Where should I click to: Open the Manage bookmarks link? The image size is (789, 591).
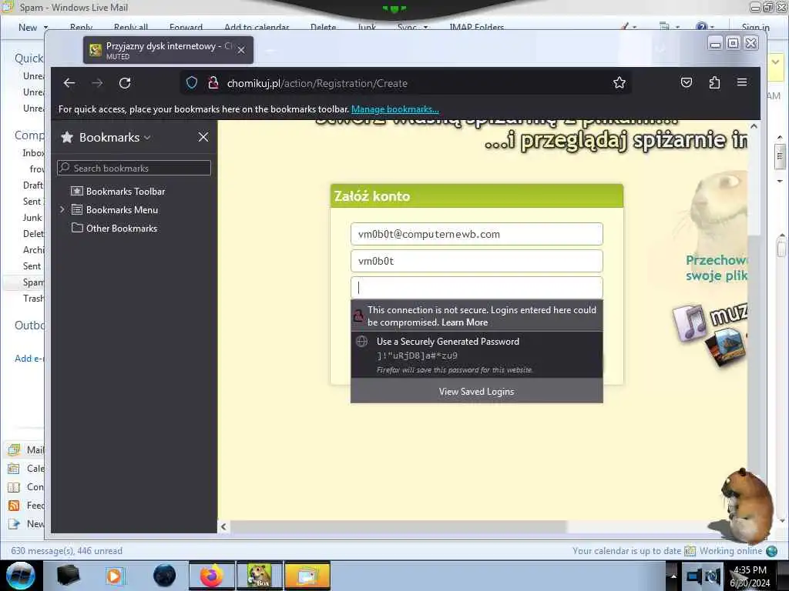pyautogui.click(x=395, y=109)
